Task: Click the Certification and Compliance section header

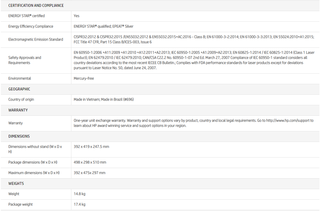Action: click(x=36, y=5)
